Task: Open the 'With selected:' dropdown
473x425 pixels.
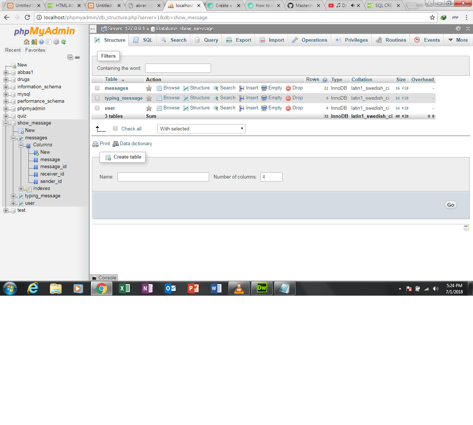Action: pyautogui.click(x=201, y=129)
